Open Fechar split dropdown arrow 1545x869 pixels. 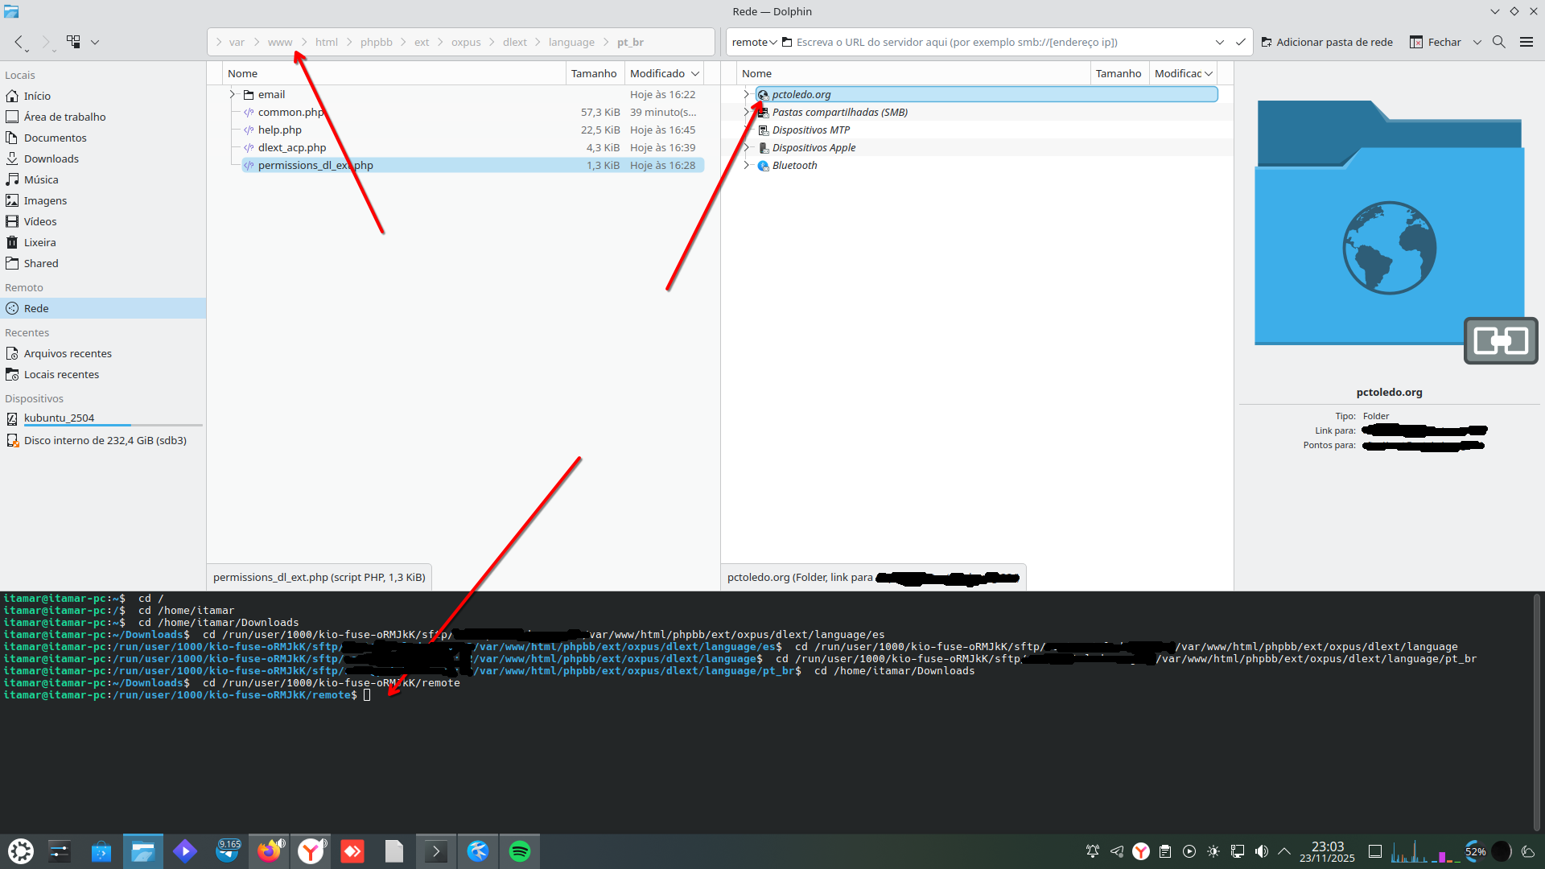[1477, 42]
